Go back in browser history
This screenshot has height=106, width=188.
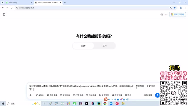pyautogui.click(x=3, y=8)
